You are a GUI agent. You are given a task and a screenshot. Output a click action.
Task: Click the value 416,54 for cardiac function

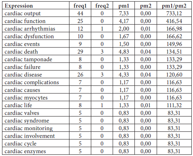(x=174, y=21)
